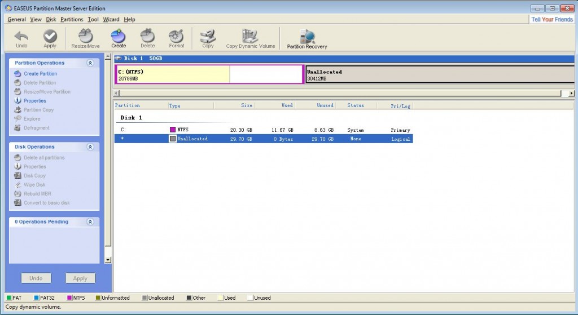Click the bottom Apply button
Screen dimensions: 578x315
pos(80,278)
